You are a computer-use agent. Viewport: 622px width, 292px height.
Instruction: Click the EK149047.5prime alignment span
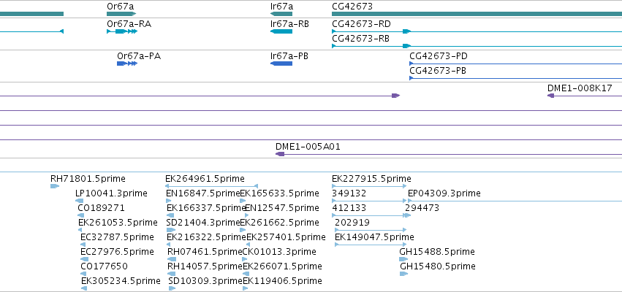(x=371, y=245)
